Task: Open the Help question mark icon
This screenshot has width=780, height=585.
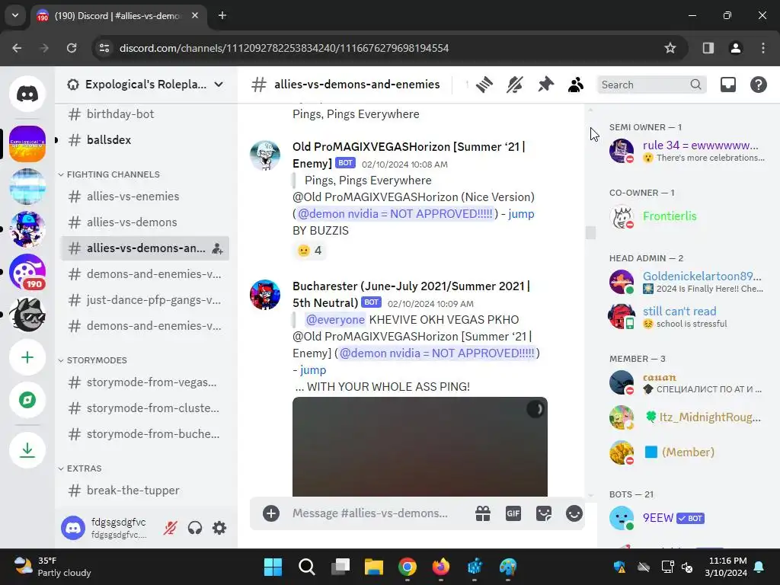Action: (758, 85)
